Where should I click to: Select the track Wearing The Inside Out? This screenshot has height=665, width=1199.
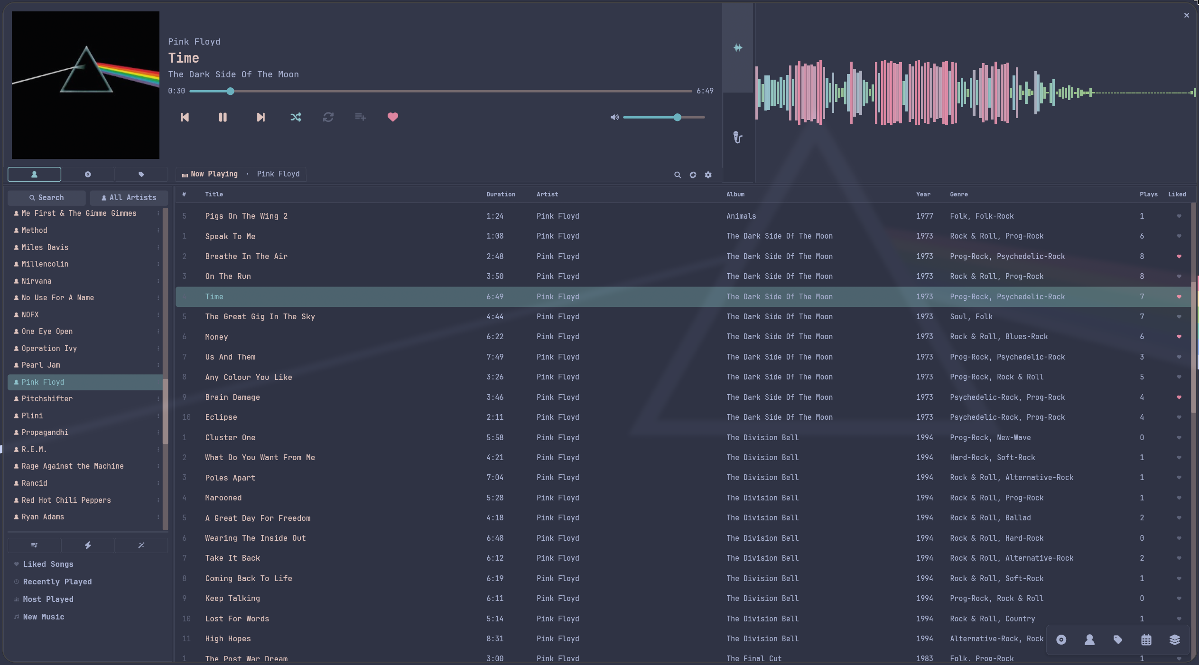[x=683, y=538]
